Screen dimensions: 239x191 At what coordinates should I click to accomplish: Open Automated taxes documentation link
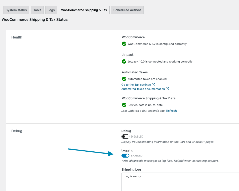[143, 89]
